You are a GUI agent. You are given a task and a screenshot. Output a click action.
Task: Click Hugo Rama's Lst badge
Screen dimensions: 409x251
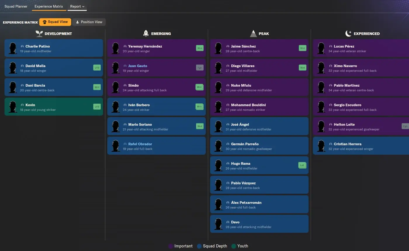pyautogui.click(x=302, y=165)
